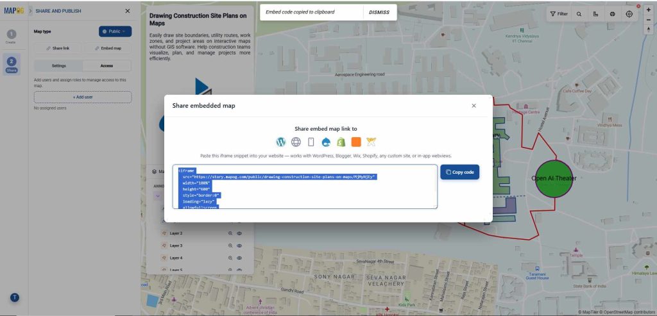657x316 pixels.
Task: Zoom to Layer 3
Action: [x=230, y=245]
